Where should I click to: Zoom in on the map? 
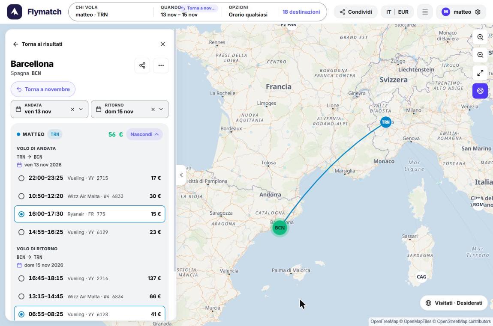point(480,37)
